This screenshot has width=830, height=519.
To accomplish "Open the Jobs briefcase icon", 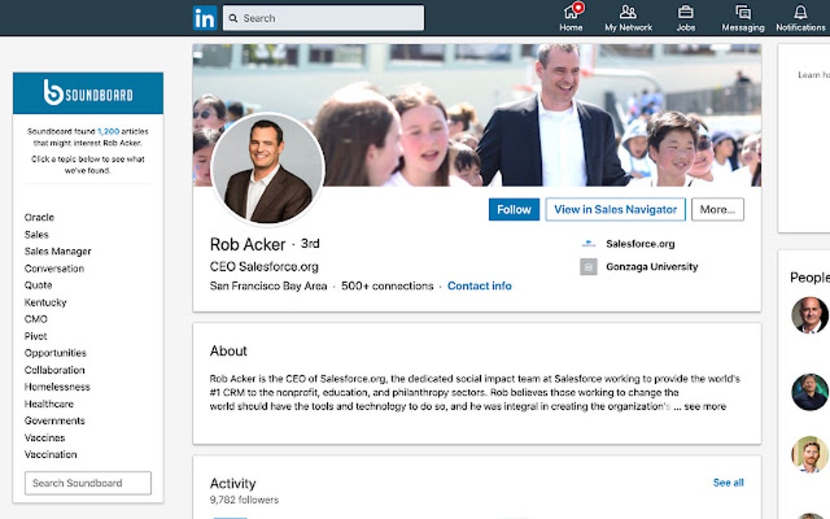I will (685, 17).
